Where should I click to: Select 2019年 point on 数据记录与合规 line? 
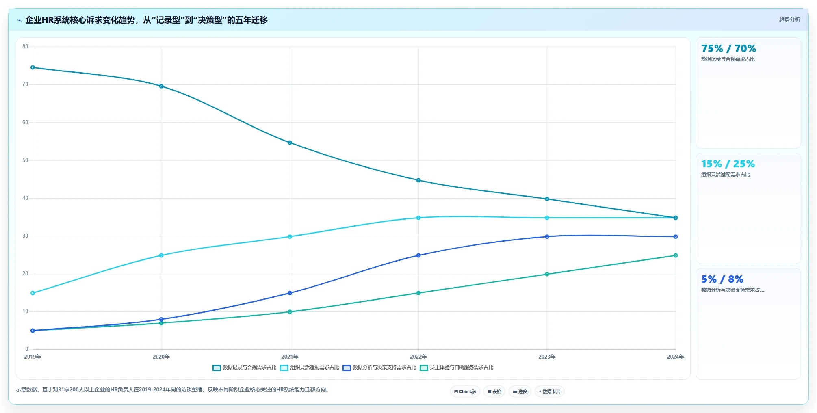point(33,67)
